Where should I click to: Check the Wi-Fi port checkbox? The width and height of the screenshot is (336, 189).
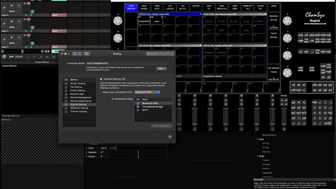click(x=138, y=110)
